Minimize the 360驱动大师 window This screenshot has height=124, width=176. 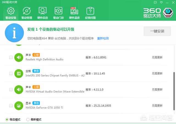pos(167,3)
